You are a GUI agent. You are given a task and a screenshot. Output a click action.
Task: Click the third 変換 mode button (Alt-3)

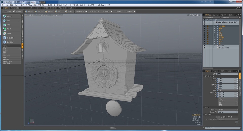[x=50, y=11]
